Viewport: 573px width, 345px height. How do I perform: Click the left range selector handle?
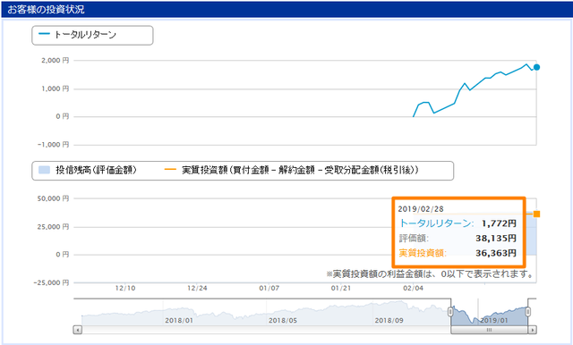[x=450, y=312]
